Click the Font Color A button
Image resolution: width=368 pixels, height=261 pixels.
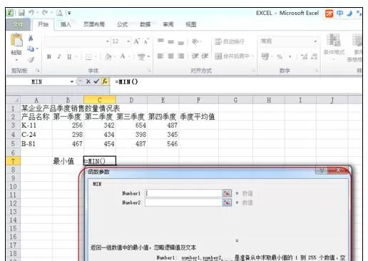[x=123, y=56]
